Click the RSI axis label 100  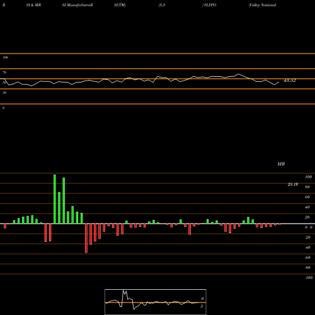coord(5,57)
